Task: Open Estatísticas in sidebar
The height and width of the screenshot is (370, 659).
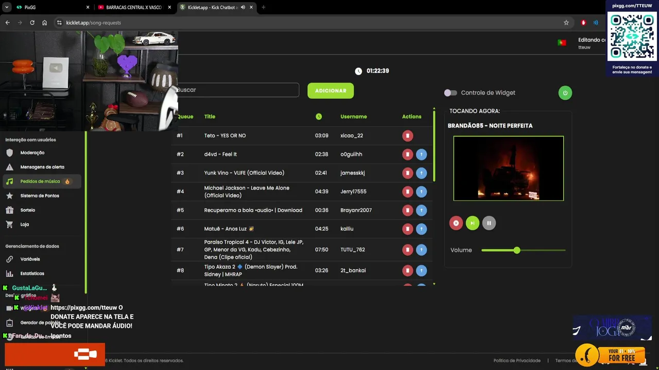Action: [32, 274]
